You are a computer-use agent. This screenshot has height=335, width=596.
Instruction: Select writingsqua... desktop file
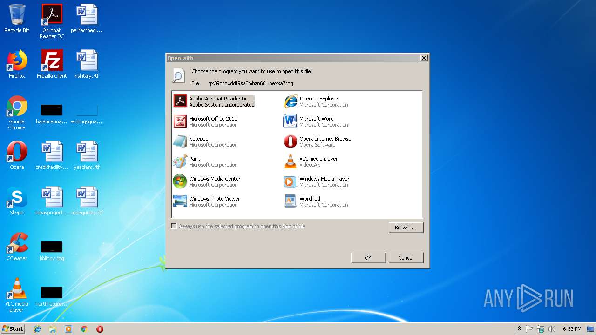(87, 114)
